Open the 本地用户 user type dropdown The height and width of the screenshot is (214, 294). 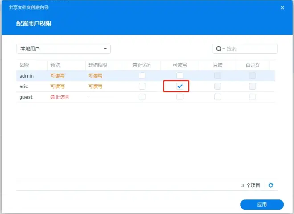tap(63, 49)
